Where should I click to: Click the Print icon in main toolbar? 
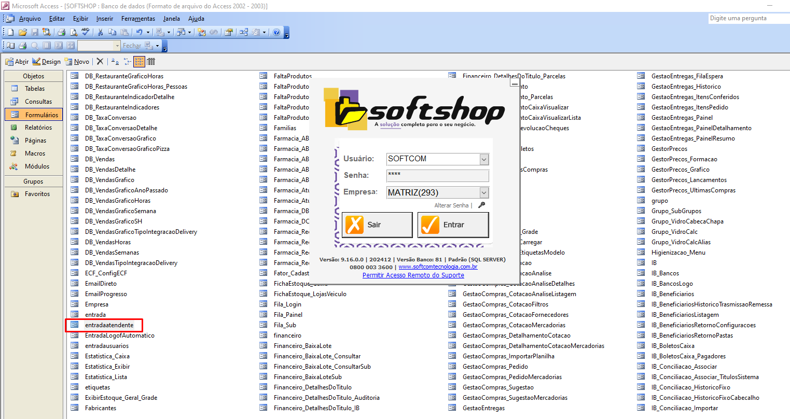point(61,32)
